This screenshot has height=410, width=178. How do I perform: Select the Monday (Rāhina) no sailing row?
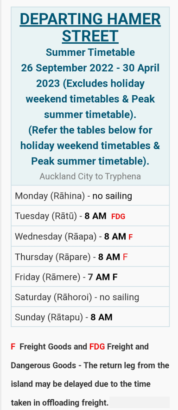[x=90, y=196]
